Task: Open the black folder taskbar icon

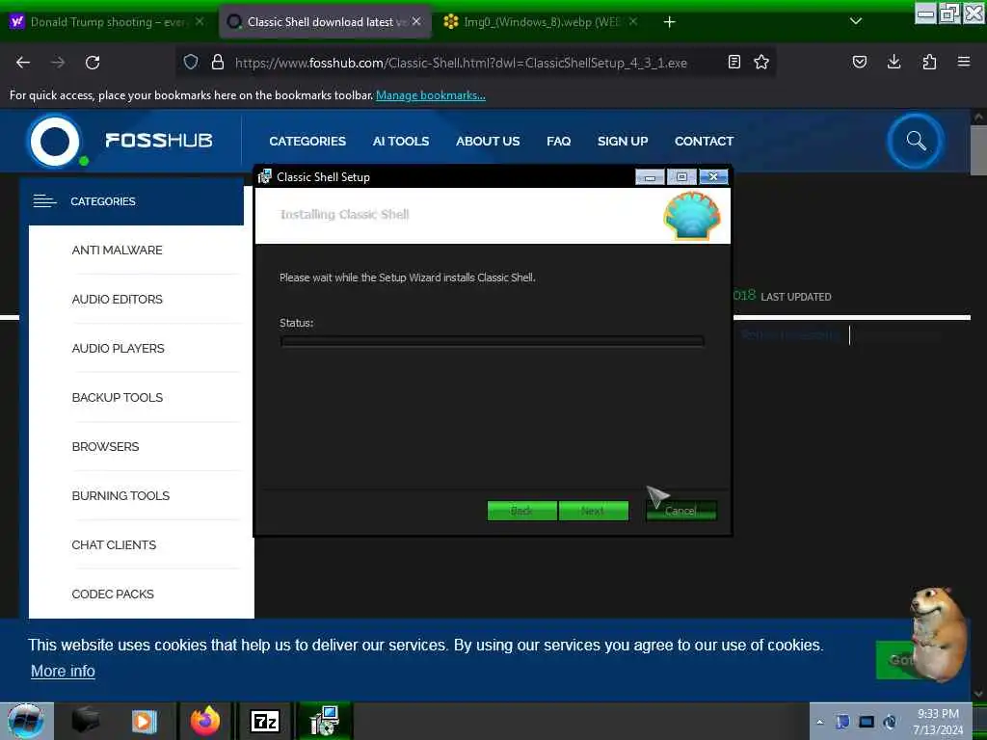Action: pos(86,721)
